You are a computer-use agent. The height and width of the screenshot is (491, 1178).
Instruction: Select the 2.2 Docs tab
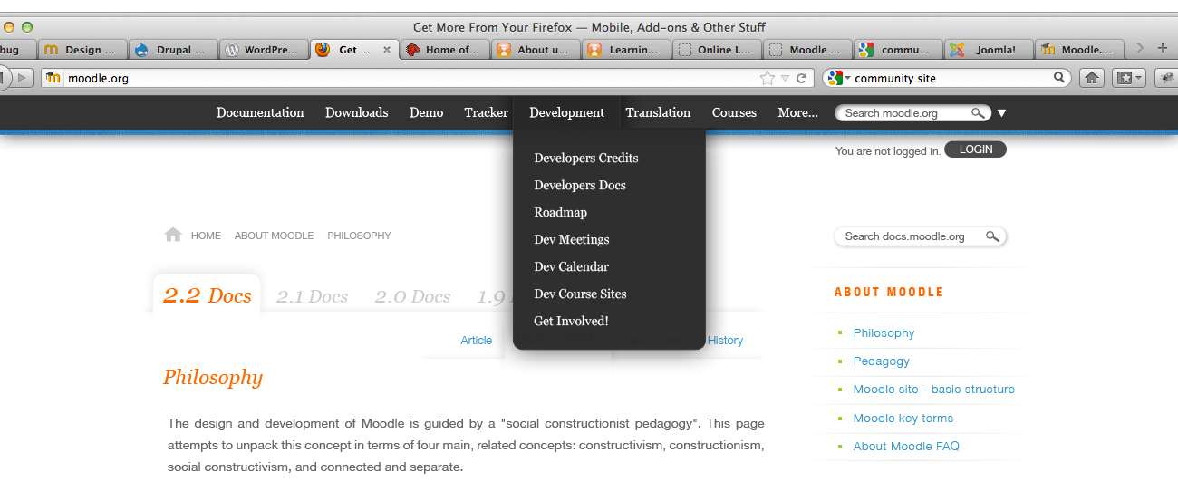208,295
